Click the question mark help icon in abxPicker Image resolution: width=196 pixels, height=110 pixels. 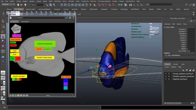(x=73, y=18)
